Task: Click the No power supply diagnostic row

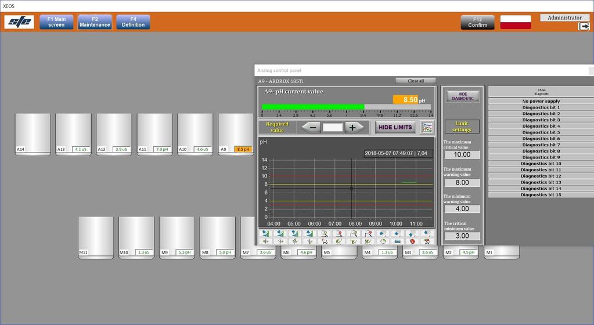Action: pyautogui.click(x=541, y=101)
